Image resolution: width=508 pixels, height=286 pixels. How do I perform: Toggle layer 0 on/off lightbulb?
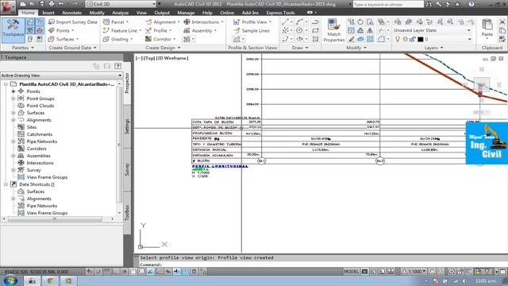[398, 39]
